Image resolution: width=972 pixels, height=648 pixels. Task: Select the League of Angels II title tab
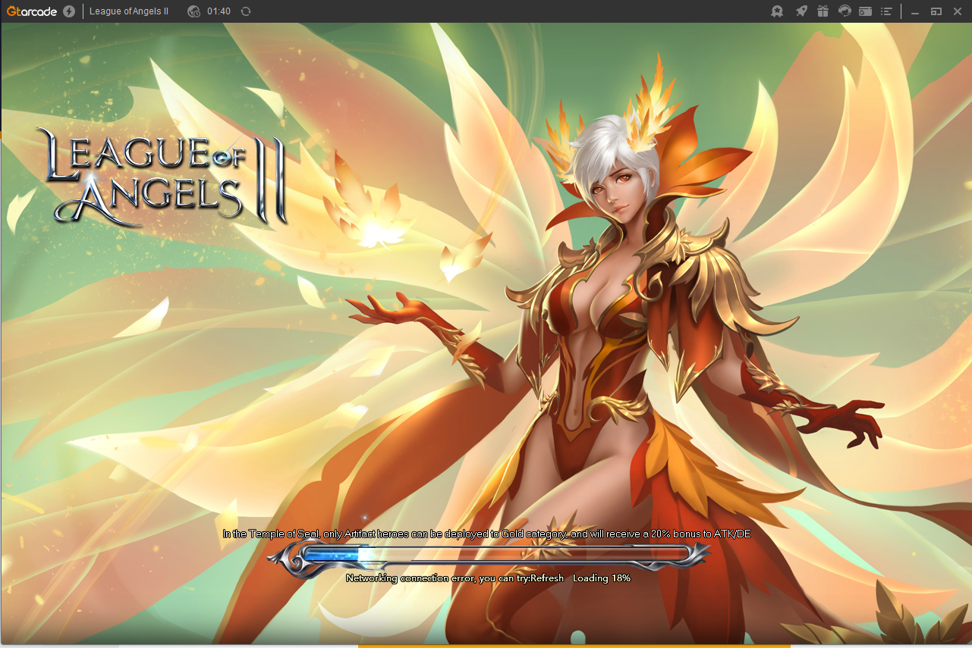(129, 11)
